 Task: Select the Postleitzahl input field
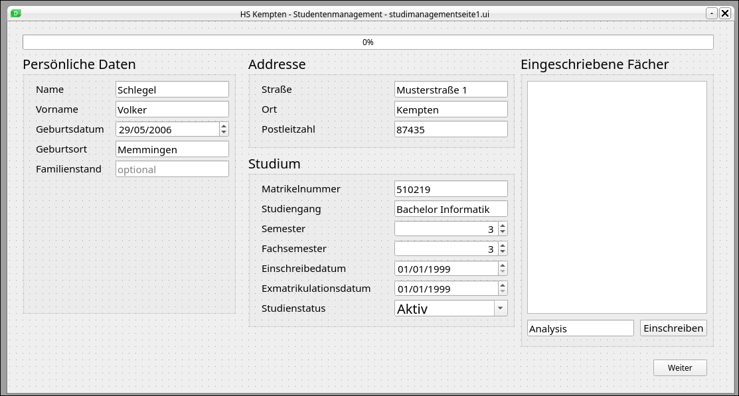tap(451, 129)
